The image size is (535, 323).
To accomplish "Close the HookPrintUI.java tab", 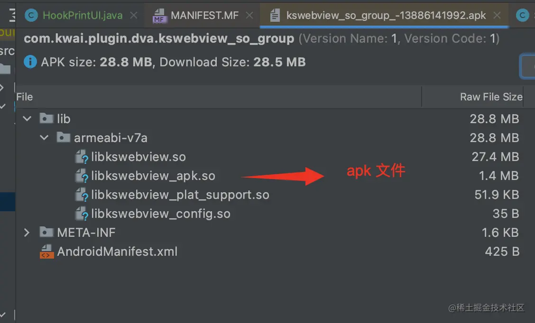I will (x=134, y=15).
